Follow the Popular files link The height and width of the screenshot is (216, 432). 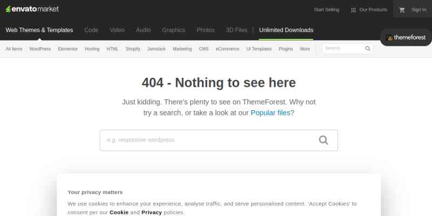pyautogui.click(x=271, y=113)
